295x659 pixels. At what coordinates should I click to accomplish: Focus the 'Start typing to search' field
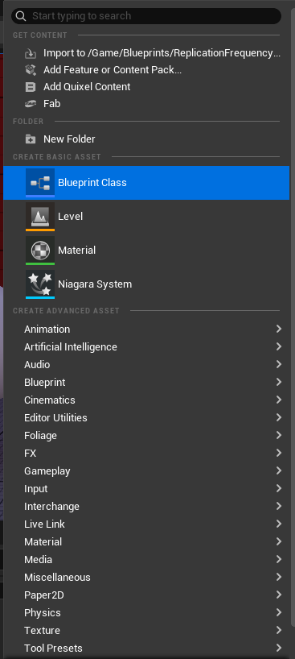146,16
